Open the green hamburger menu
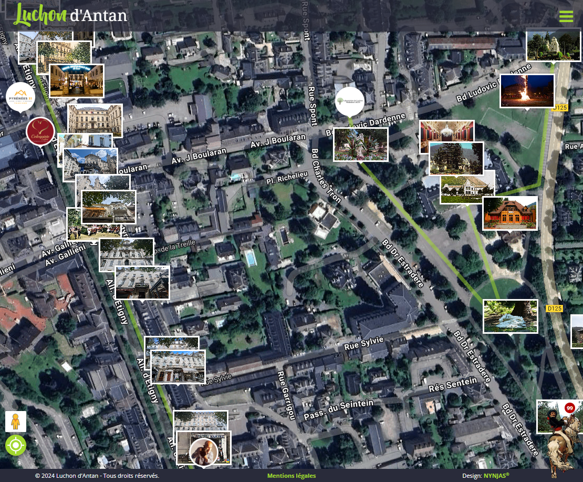Image resolution: width=583 pixels, height=482 pixels. 566,16
